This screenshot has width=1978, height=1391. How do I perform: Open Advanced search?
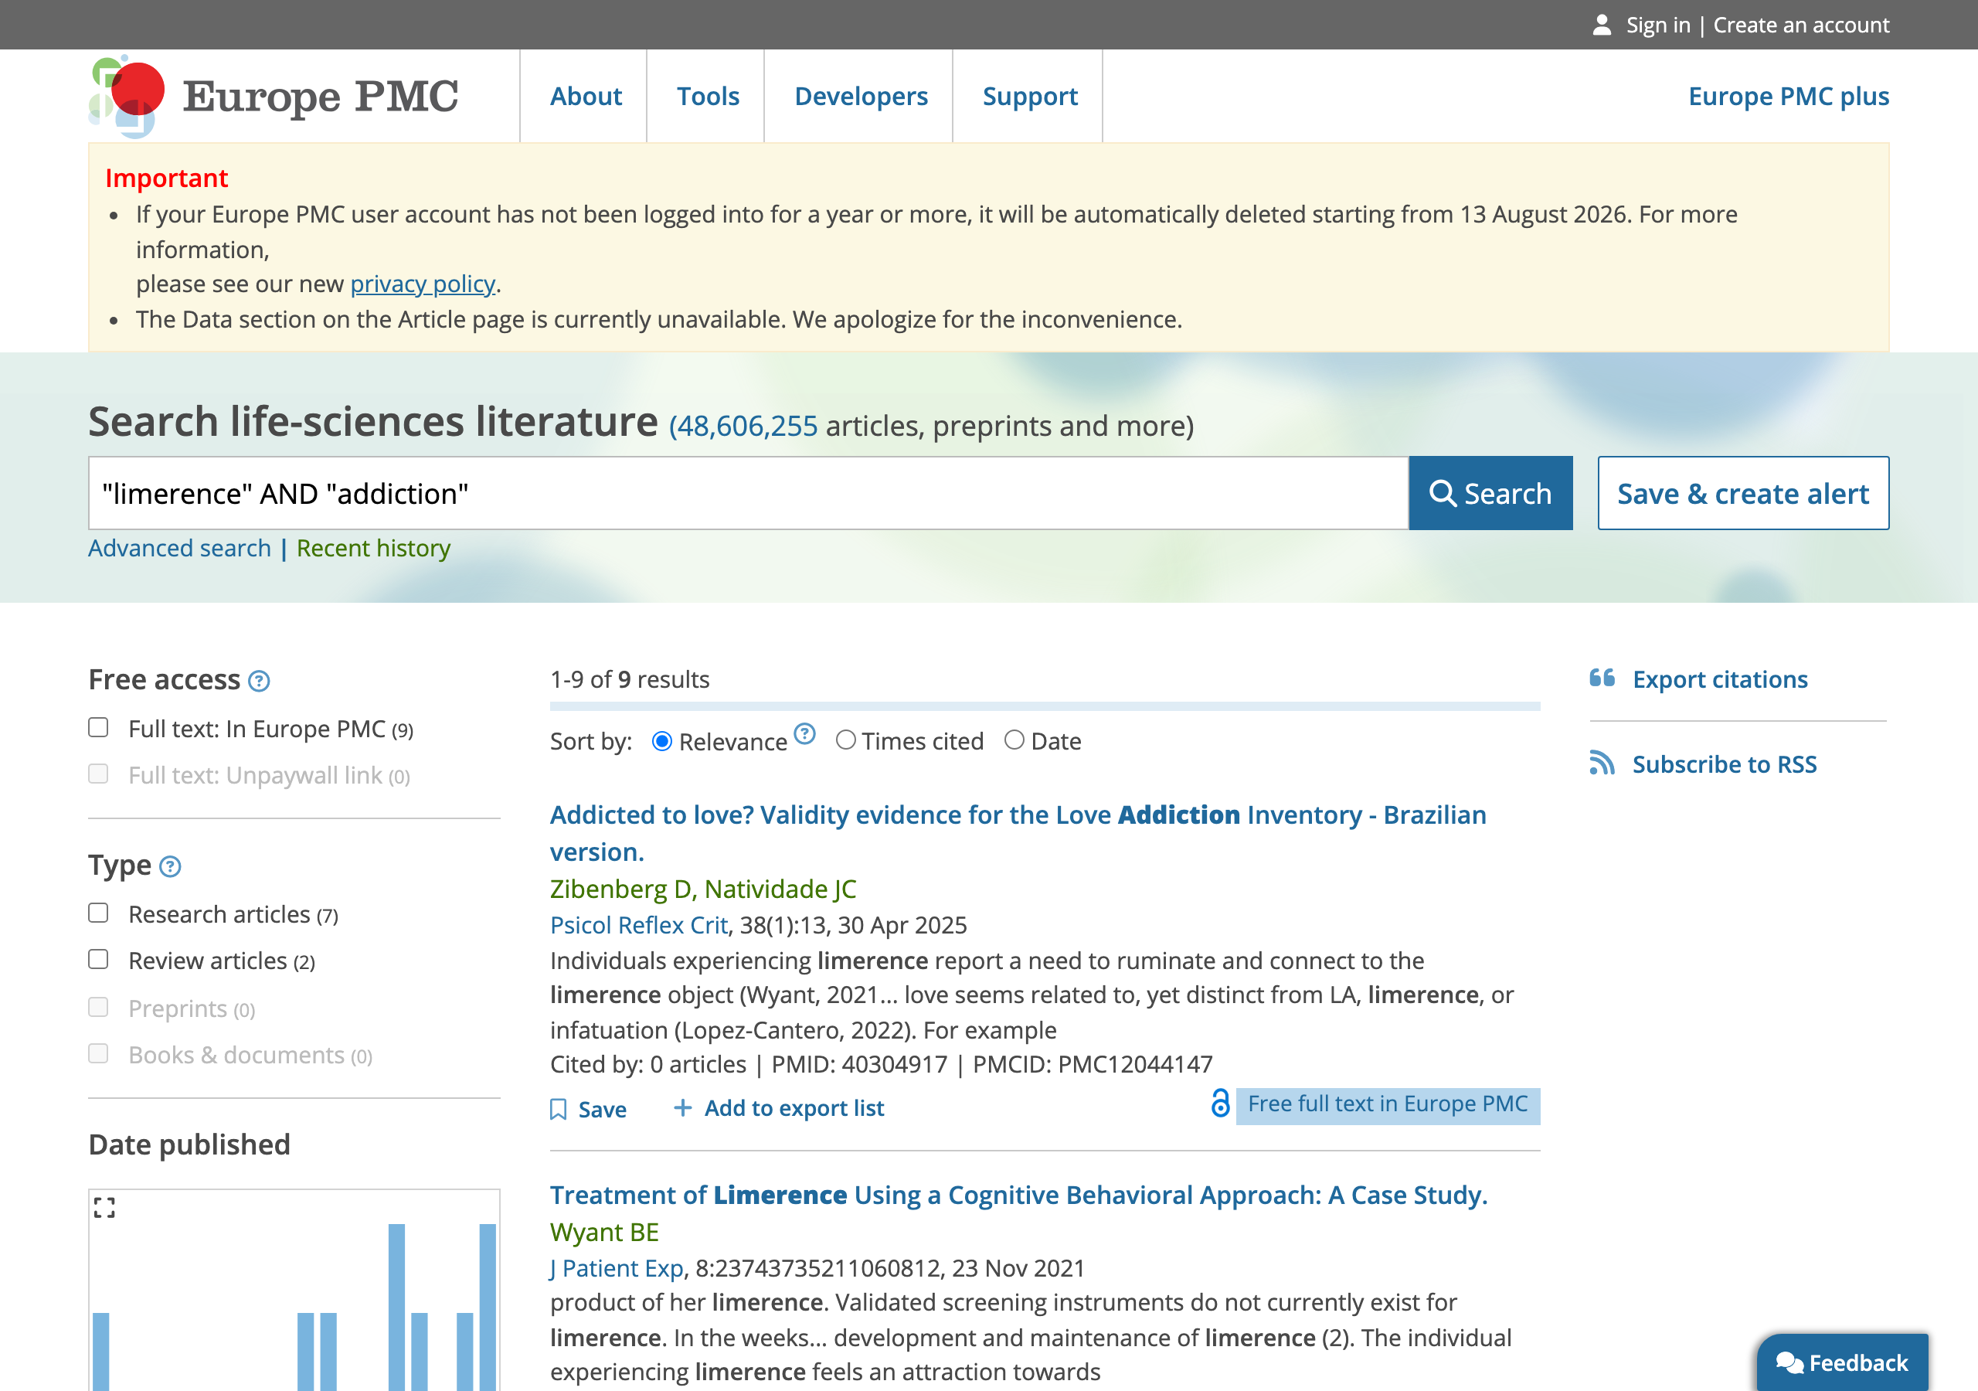click(179, 548)
